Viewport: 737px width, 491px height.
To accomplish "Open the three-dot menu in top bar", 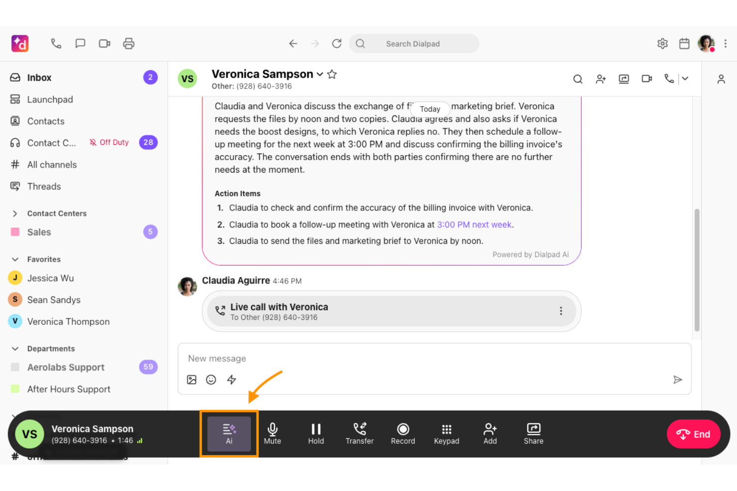I will pyautogui.click(x=726, y=44).
